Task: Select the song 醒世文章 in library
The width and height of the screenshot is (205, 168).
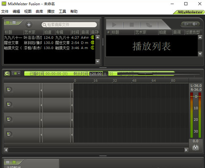Action: coord(50,43)
